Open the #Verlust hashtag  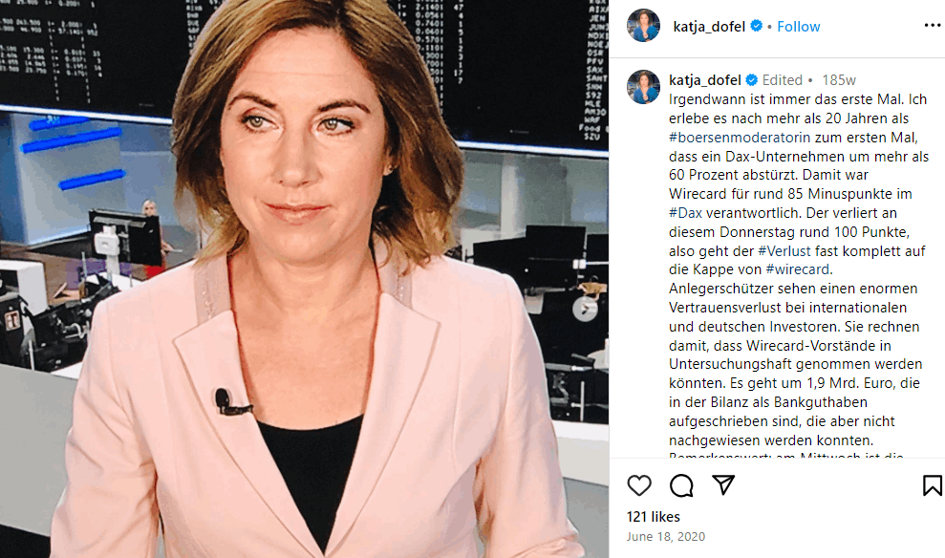[x=784, y=250]
